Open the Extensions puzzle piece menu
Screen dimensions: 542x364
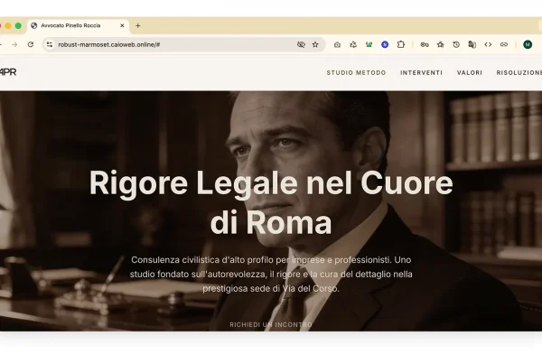pyautogui.click(x=400, y=44)
